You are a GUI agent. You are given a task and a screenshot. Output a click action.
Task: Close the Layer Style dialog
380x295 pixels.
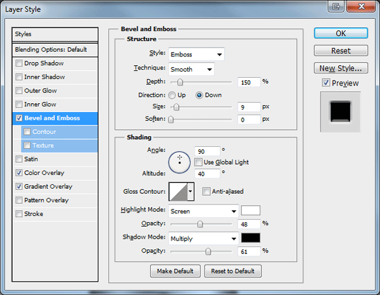(x=361, y=6)
